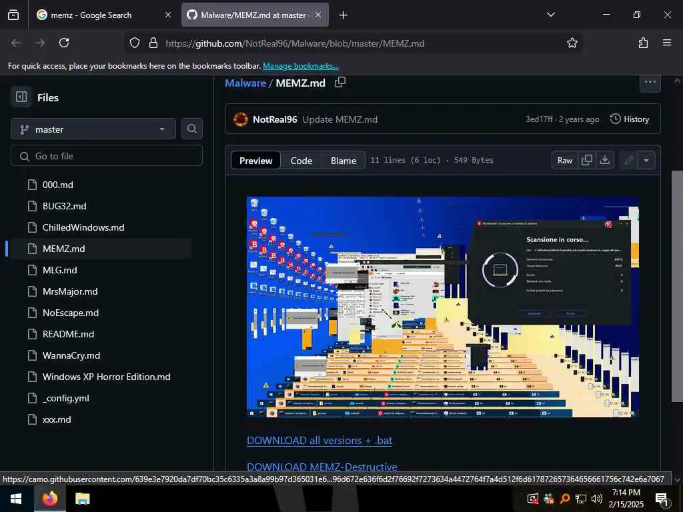Screen dimensions: 683x512
Task: Reload the page with the refresh icon
Action: (x=64, y=43)
